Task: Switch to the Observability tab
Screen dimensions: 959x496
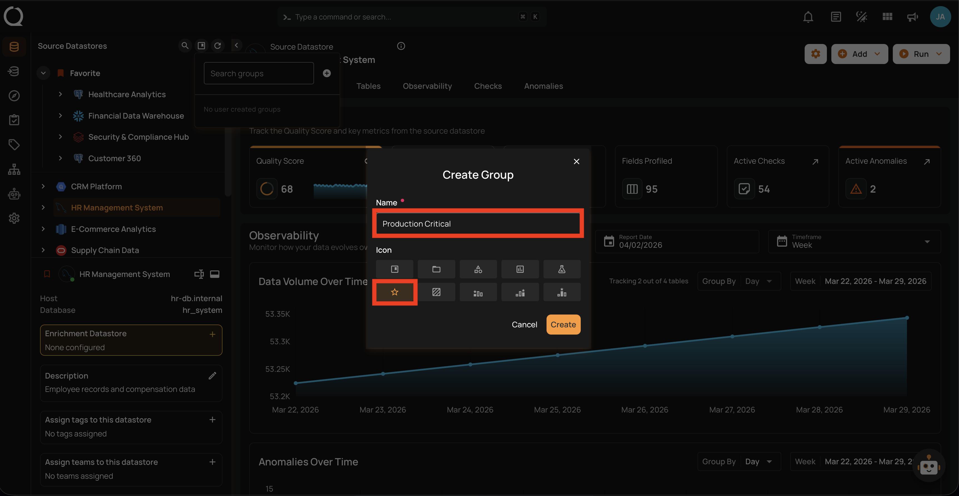Action: [427, 86]
